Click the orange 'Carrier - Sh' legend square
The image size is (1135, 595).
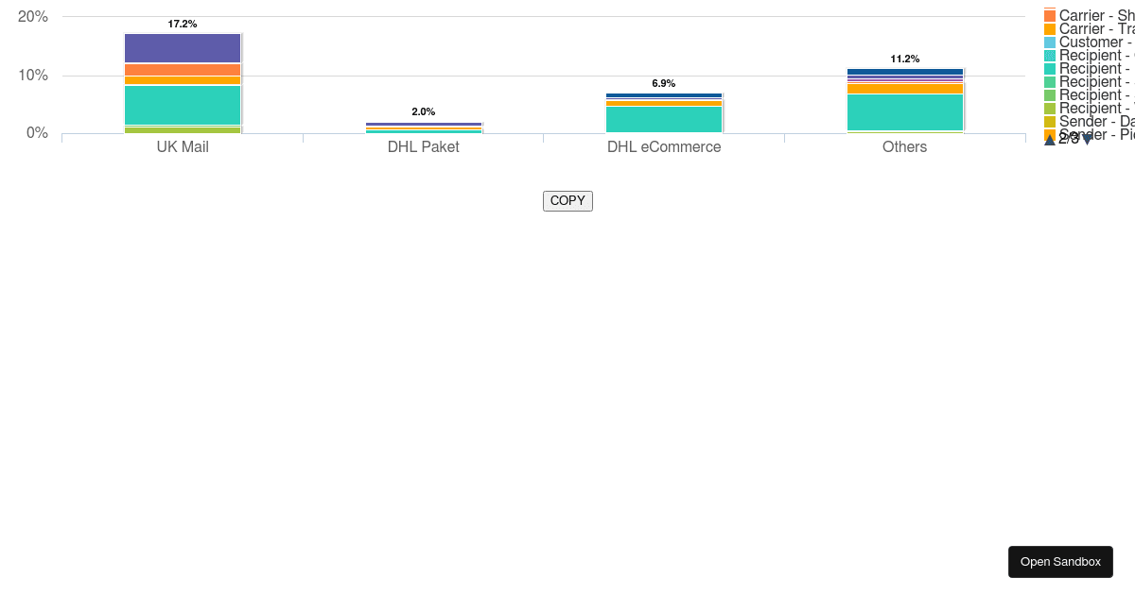click(1050, 16)
